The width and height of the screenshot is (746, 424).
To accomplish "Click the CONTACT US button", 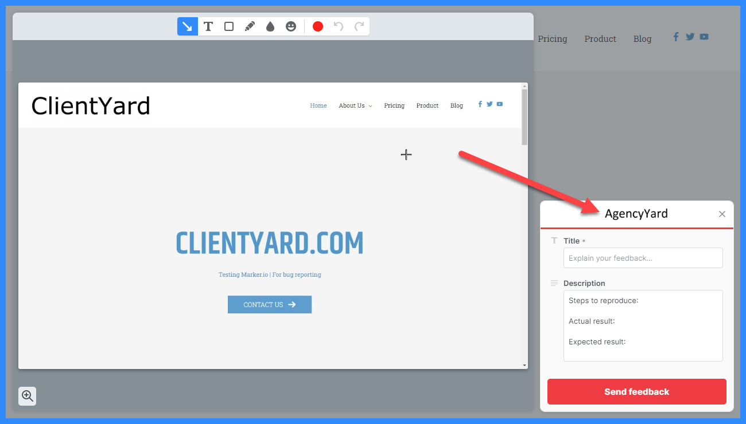I will [270, 304].
